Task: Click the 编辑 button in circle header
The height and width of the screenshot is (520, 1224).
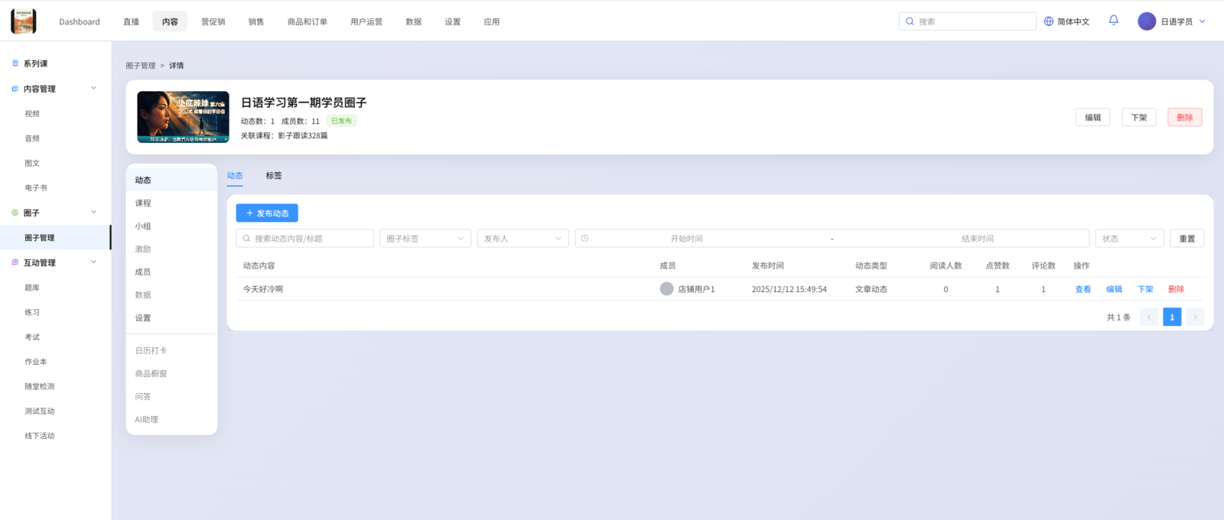Action: (x=1093, y=117)
